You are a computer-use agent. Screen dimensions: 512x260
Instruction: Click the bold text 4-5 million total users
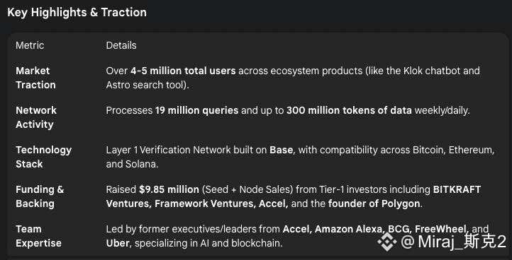pos(183,71)
